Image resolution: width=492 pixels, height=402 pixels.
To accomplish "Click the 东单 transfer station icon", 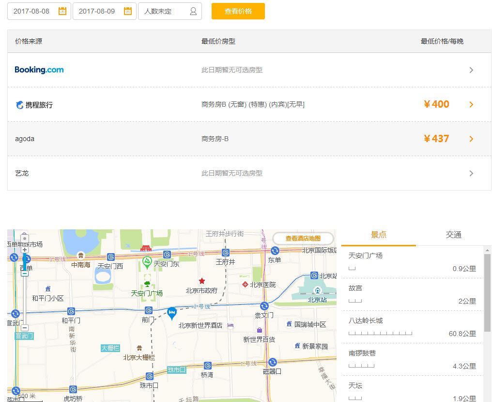I will (x=275, y=251).
